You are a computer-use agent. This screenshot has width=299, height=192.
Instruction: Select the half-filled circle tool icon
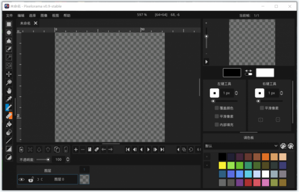(9, 157)
